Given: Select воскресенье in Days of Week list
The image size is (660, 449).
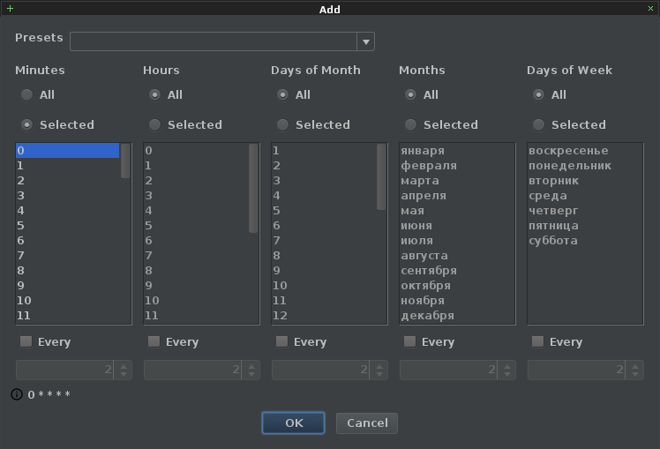Looking at the screenshot, I should 586,151.
